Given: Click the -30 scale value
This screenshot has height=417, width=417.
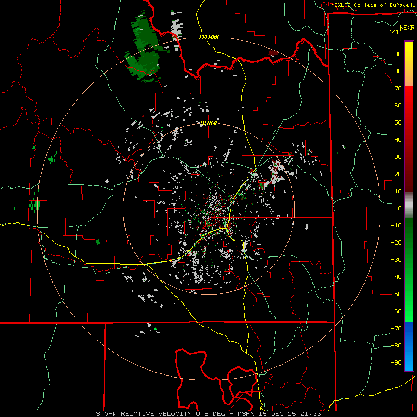Looking at the screenshot, I should point(396,260).
